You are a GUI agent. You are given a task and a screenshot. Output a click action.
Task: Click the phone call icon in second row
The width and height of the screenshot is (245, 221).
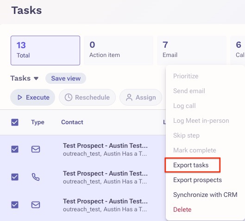[x=36, y=177]
